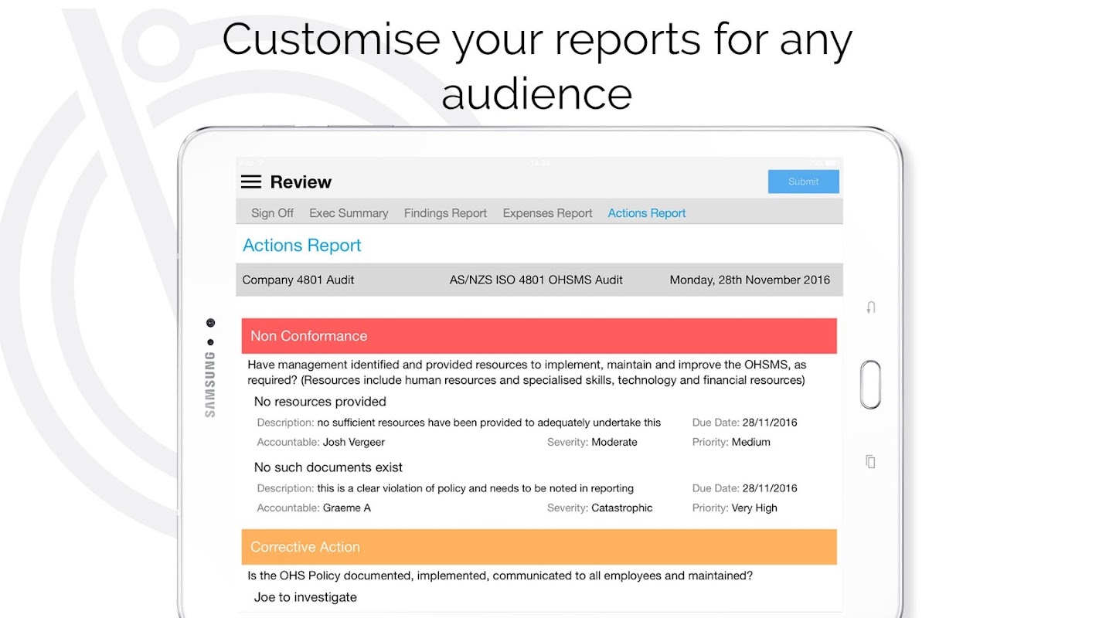Image resolution: width=1099 pixels, height=618 pixels.
Task: Open the Exec Summary tab
Action: coord(349,213)
